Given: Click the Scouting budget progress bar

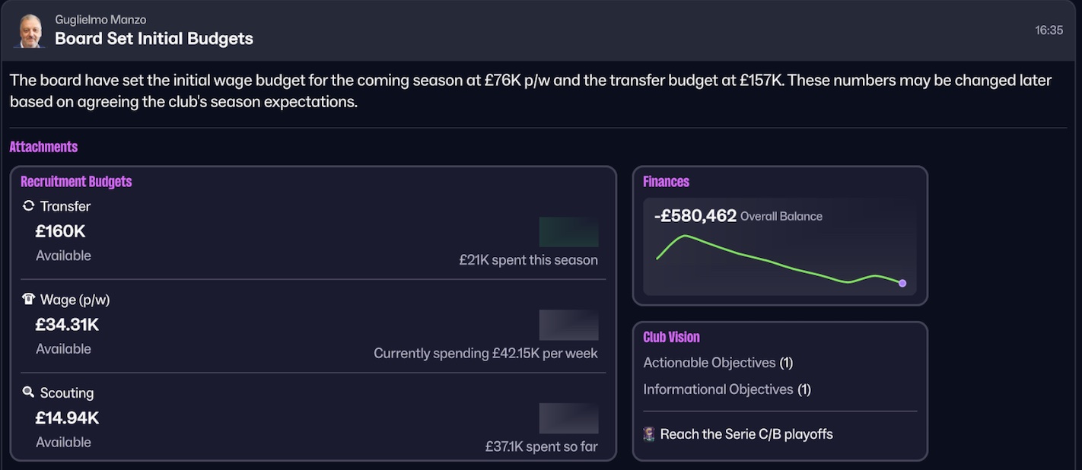Looking at the screenshot, I should [x=568, y=418].
